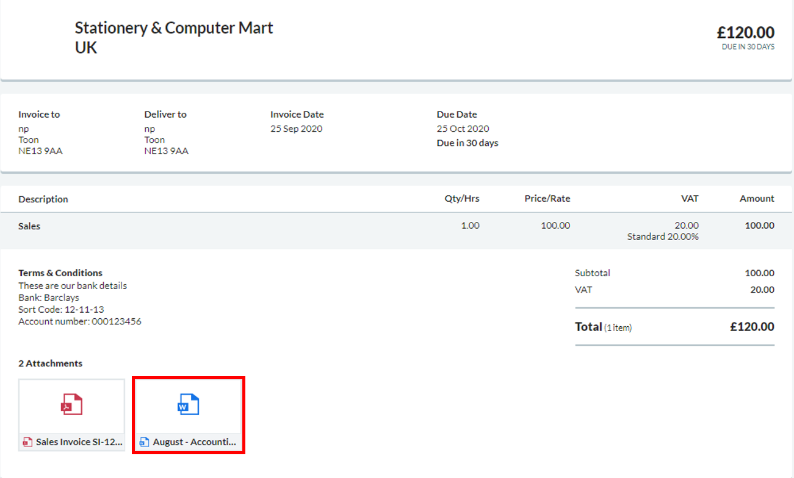The width and height of the screenshot is (794, 478).
Task: Click the £120.00 amount in the header
Action: click(745, 32)
